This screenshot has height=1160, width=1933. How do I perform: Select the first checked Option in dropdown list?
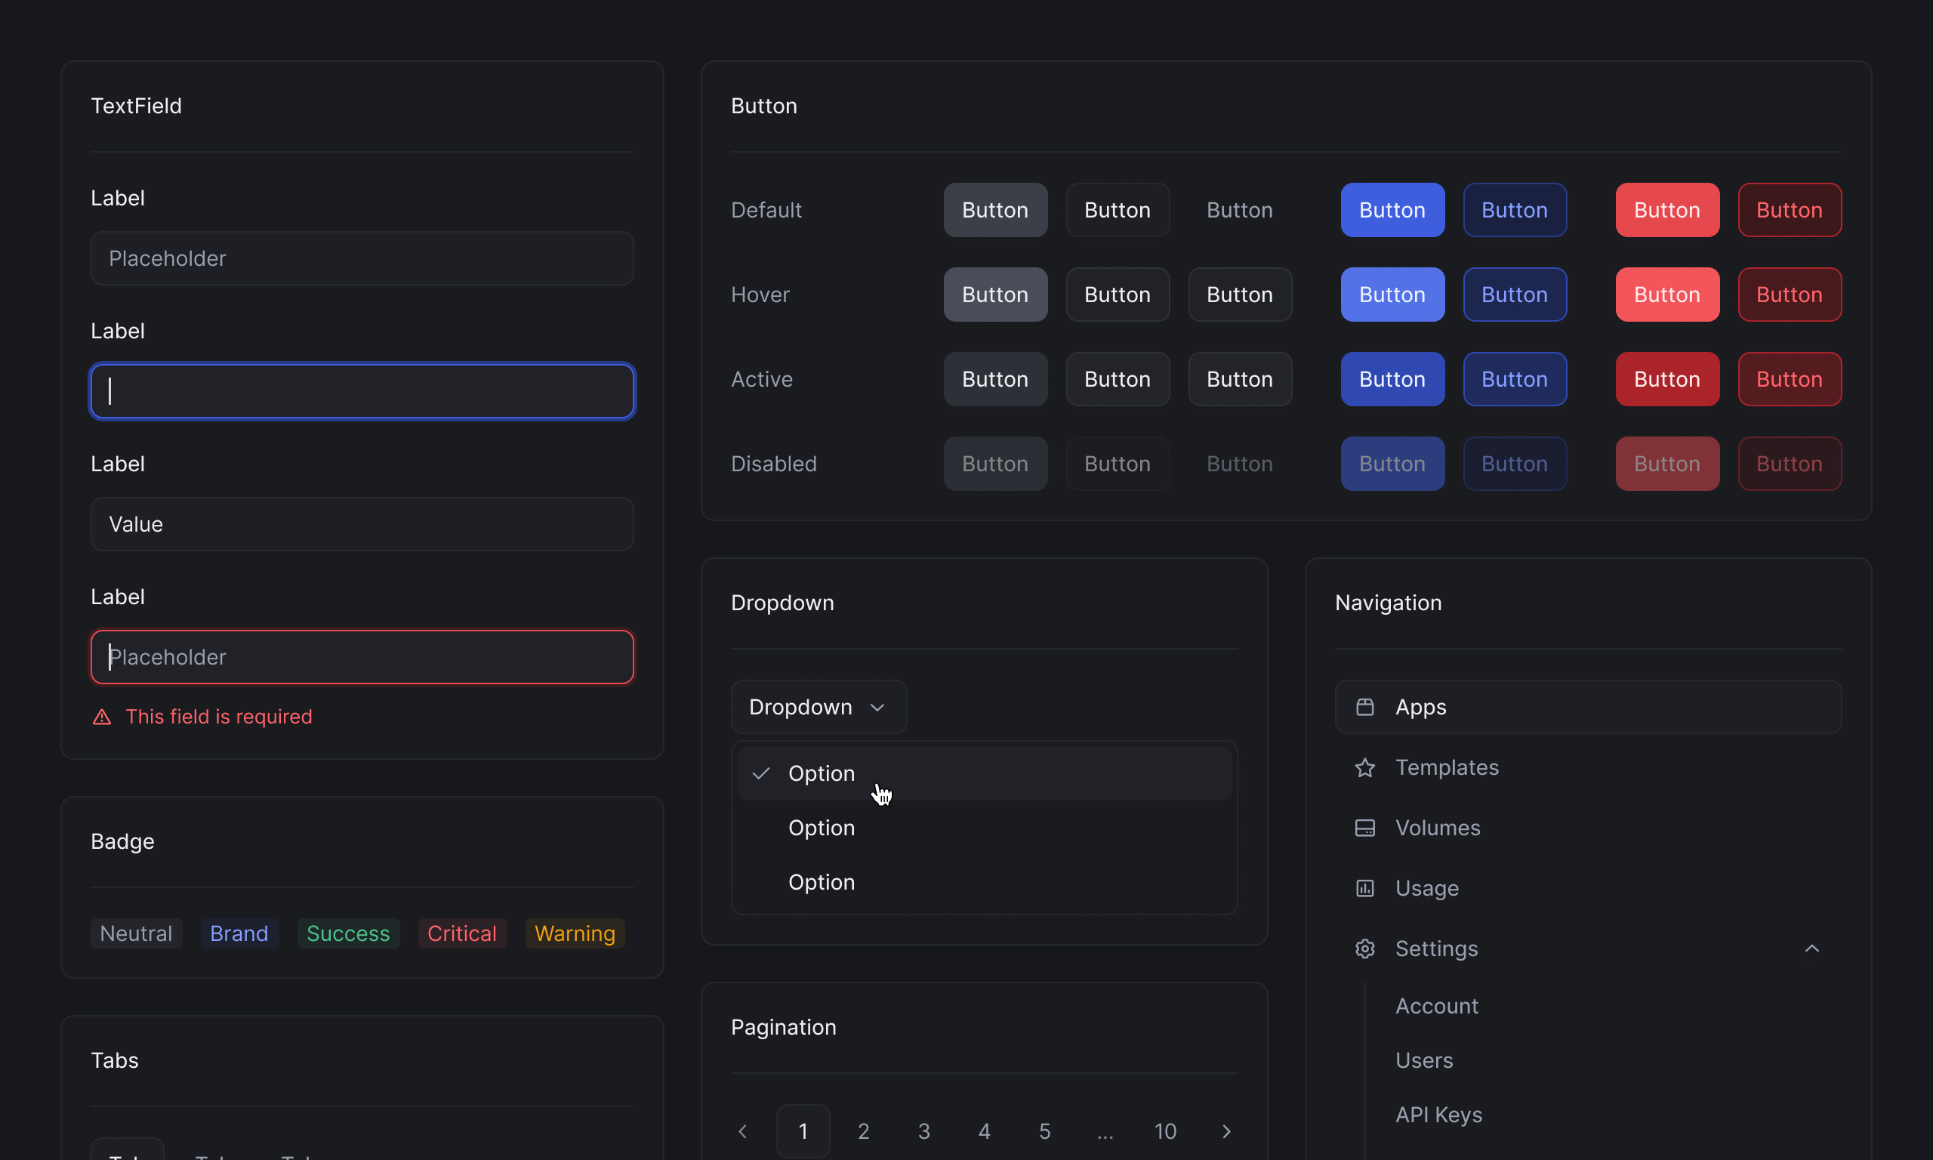pyautogui.click(x=984, y=773)
